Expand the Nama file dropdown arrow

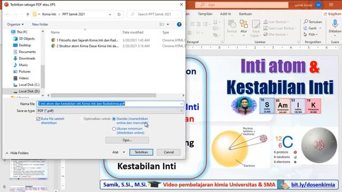[x=182, y=104]
